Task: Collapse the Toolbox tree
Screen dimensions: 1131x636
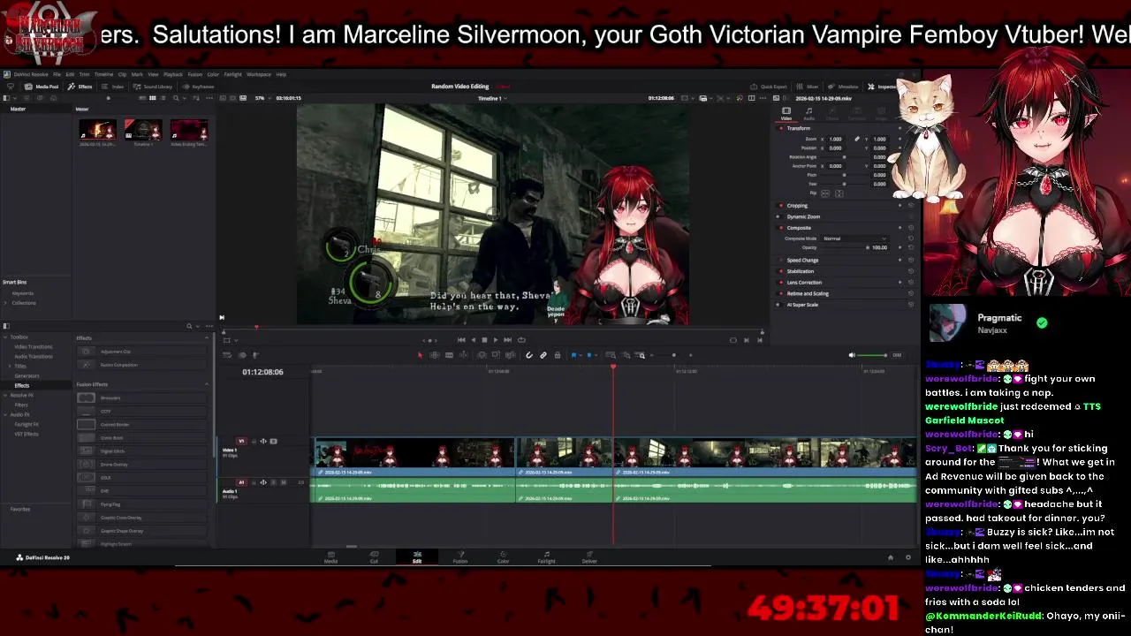Action: [4, 337]
